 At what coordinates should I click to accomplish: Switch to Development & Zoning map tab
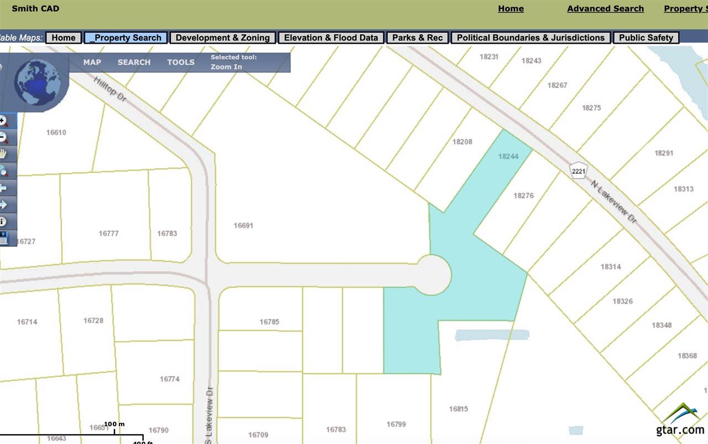(222, 38)
